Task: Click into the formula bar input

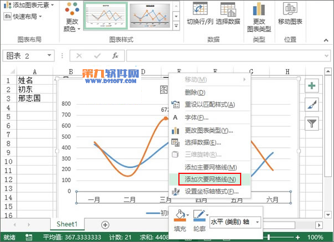Action: click(x=225, y=55)
